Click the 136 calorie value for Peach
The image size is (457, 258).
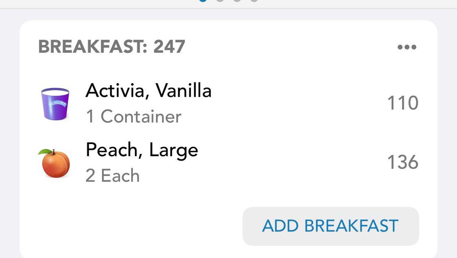click(402, 163)
